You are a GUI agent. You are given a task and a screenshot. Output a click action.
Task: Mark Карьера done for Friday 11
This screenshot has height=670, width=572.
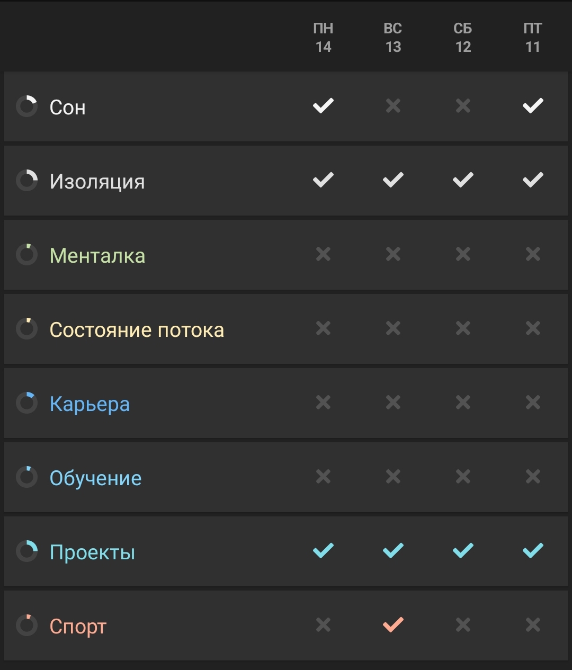[x=533, y=403]
